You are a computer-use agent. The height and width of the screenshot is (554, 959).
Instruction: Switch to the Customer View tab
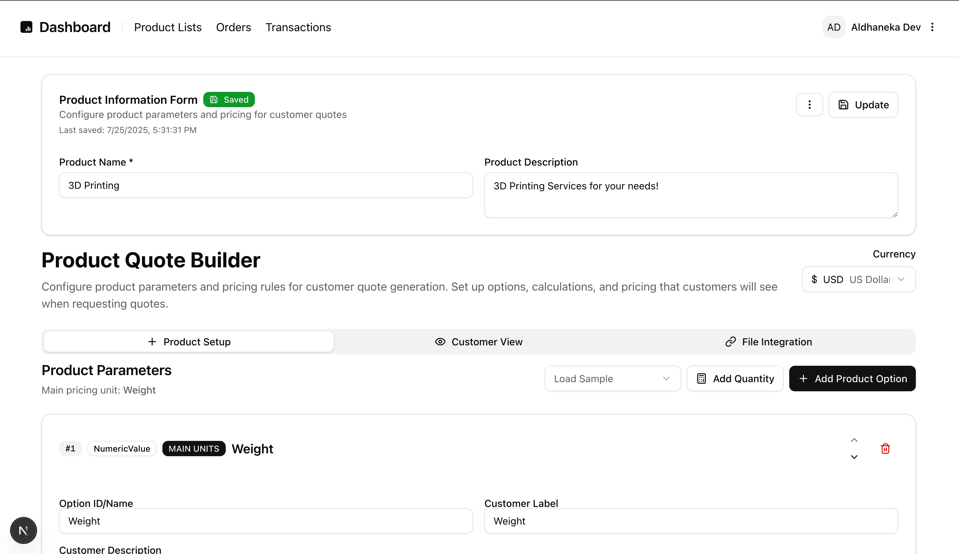pos(479,342)
